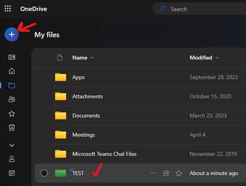This screenshot has height=186, width=246.
Task: Open Microsoft Teams Chat Files folder
Action: [104, 154]
